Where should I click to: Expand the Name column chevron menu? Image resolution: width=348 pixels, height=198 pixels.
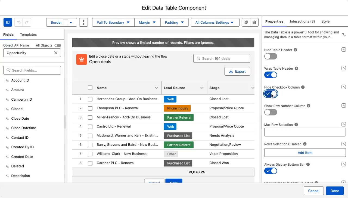pyautogui.click(x=156, y=88)
